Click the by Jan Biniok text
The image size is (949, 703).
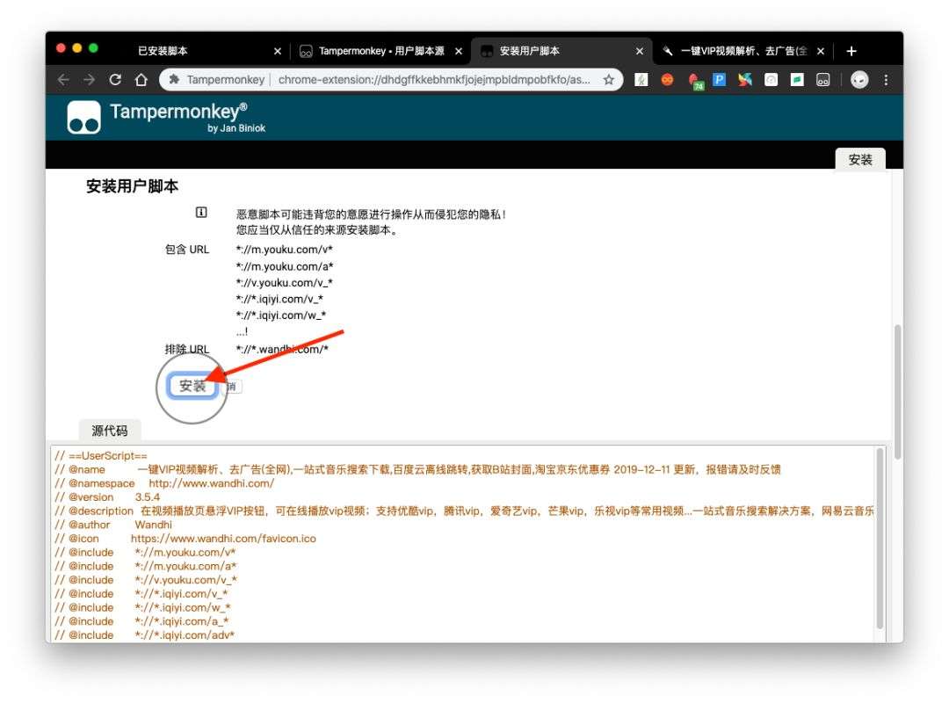(x=236, y=128)
